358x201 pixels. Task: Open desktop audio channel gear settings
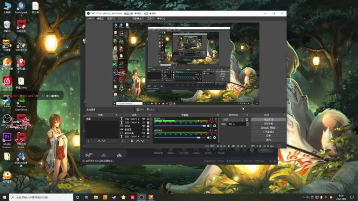[215, 138]
